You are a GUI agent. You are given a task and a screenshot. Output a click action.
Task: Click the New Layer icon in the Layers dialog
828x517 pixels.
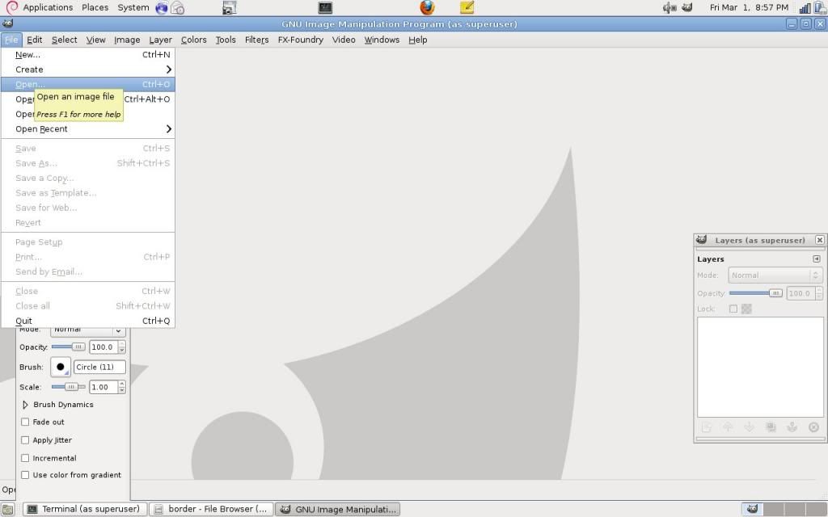(706, 427)
